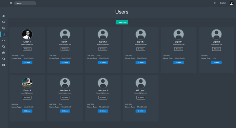Toggle the hamburger menu icon
The height and width of the screenshot is (128, 236).
pyautogui.click(x=11, y=3)
